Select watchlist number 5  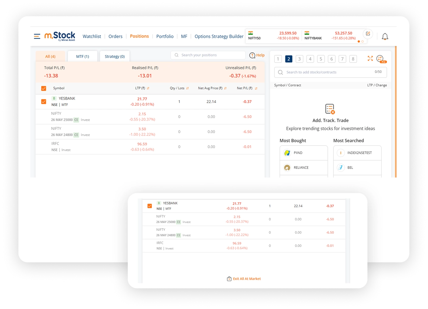[x=321, y=59]
